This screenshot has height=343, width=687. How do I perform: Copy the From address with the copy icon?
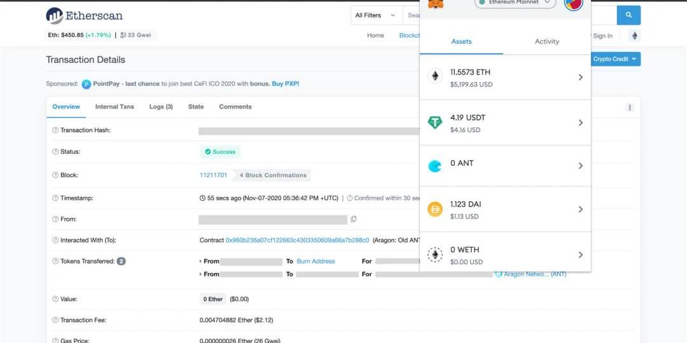point(354,219)
